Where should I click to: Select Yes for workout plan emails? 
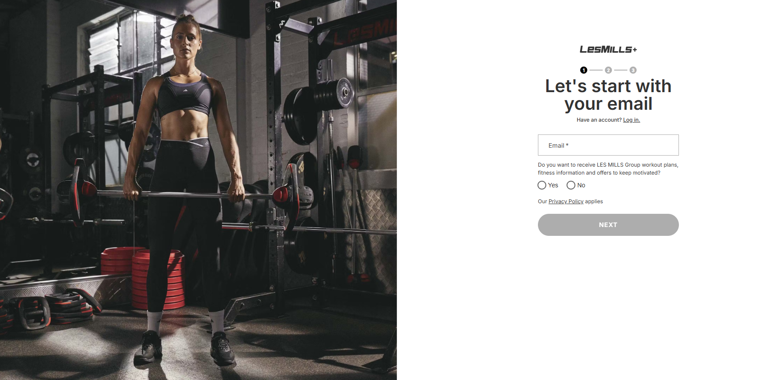pyautogui.click(x=542, y=185)
